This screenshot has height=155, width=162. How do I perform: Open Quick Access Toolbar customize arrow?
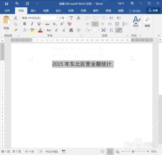pos(37,4)
